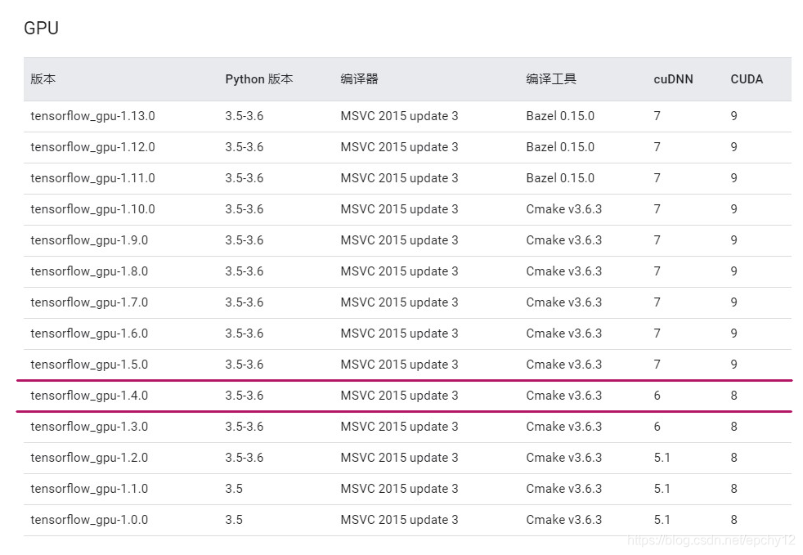Click CUDA value 8 in the 1.3.0 row

(733, 427)
